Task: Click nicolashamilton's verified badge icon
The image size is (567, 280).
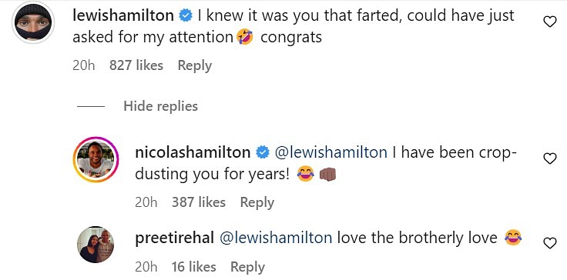Action: click(263, 153)
